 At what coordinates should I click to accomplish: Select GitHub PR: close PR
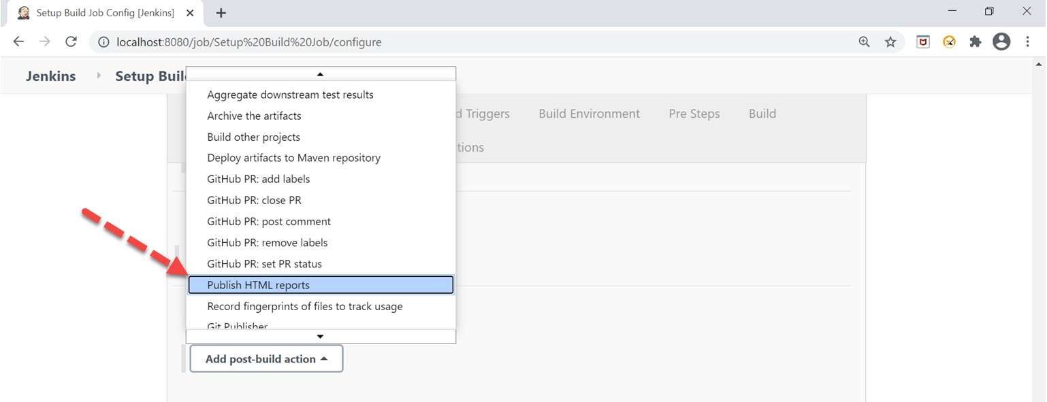320,200
